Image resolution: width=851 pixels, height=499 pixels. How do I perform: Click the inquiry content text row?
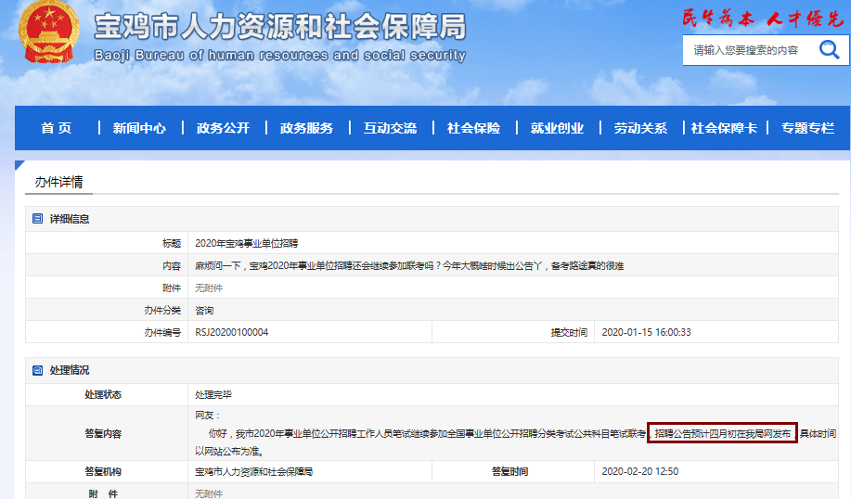tap(409, 266)
